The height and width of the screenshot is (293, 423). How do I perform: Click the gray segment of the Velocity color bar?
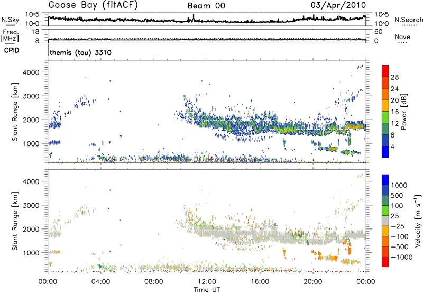385,221
